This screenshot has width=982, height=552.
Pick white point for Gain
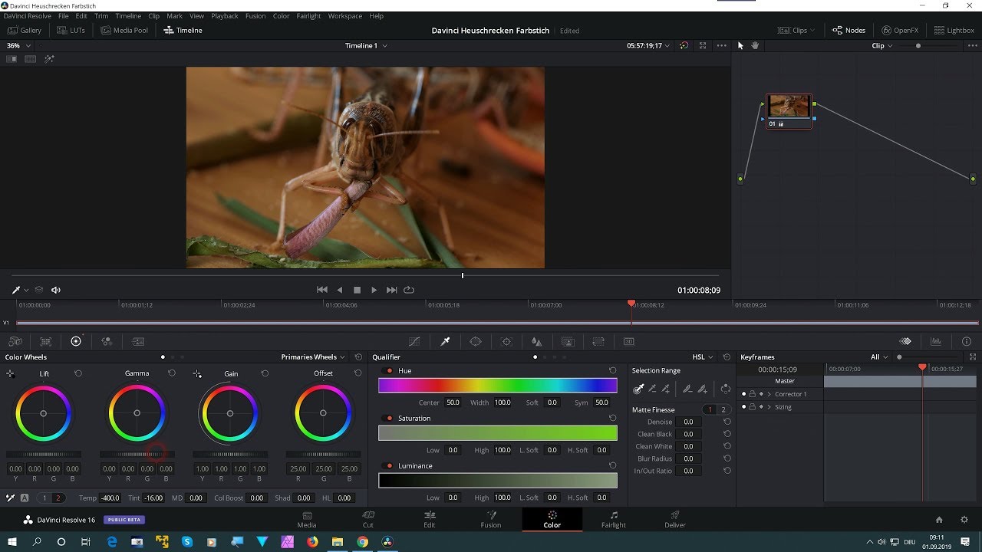point(197,373)
